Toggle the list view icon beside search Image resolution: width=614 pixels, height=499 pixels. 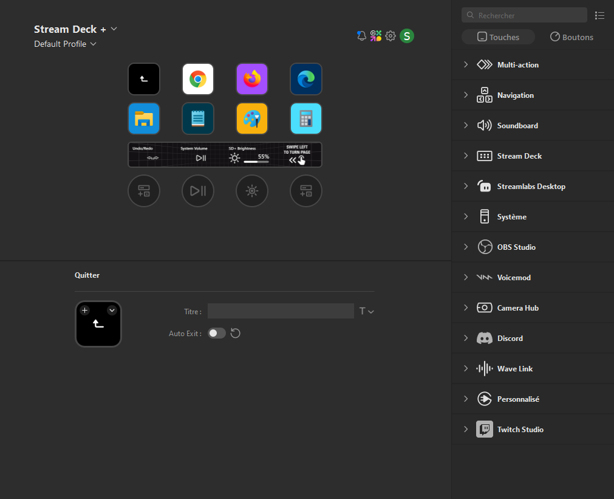click(x=599, y=15)
